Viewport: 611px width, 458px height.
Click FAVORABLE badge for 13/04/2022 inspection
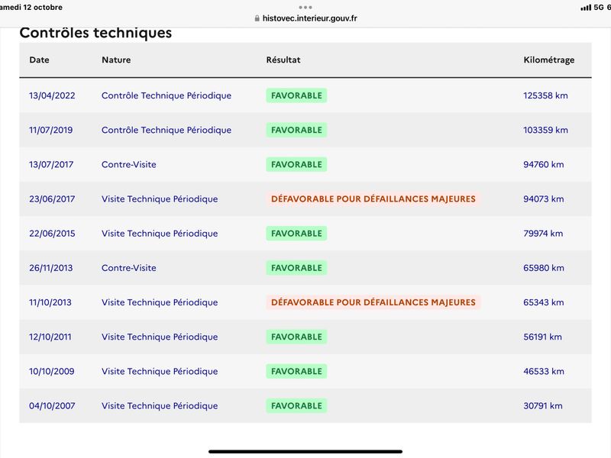pos(296,95)
